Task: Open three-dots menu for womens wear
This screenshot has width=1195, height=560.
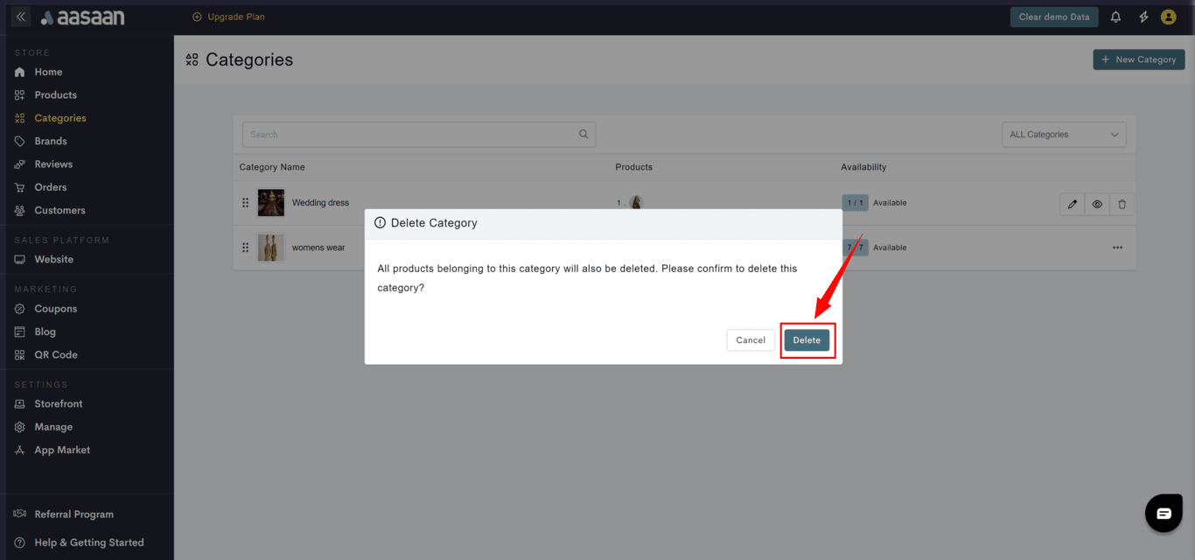Action: tap(1117, 248)
